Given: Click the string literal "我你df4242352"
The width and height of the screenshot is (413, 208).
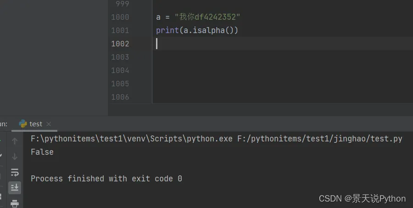Looking at the screenshot, I should [x=207, y=17].
